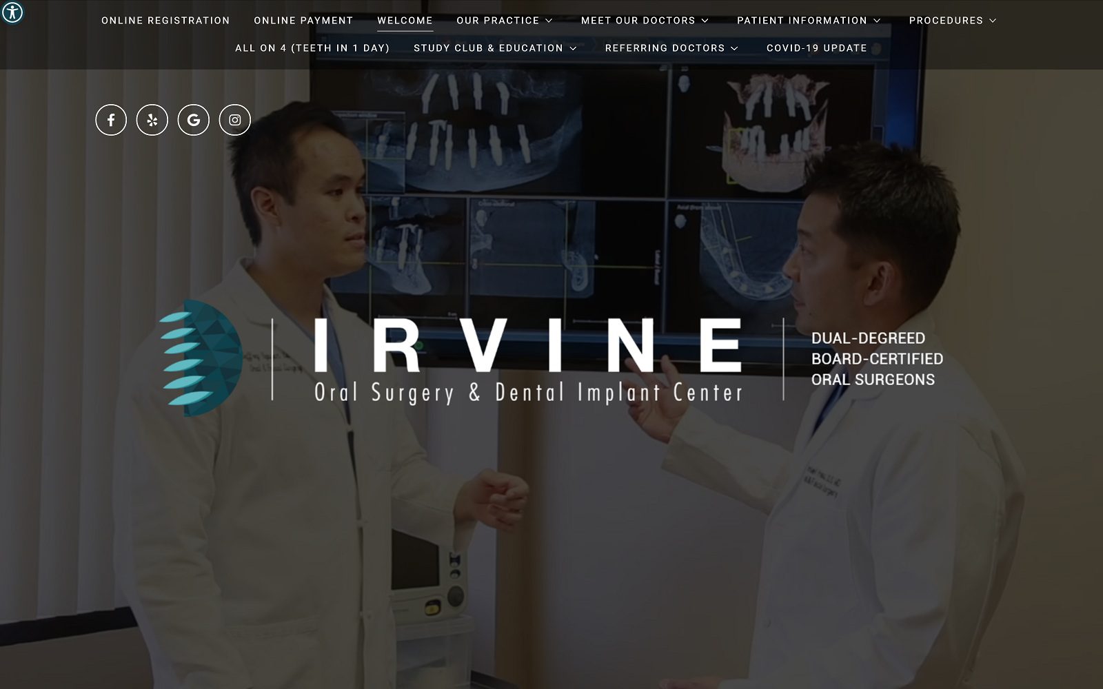
Task: Open the Patient Information menu
Action: (802, 21)
